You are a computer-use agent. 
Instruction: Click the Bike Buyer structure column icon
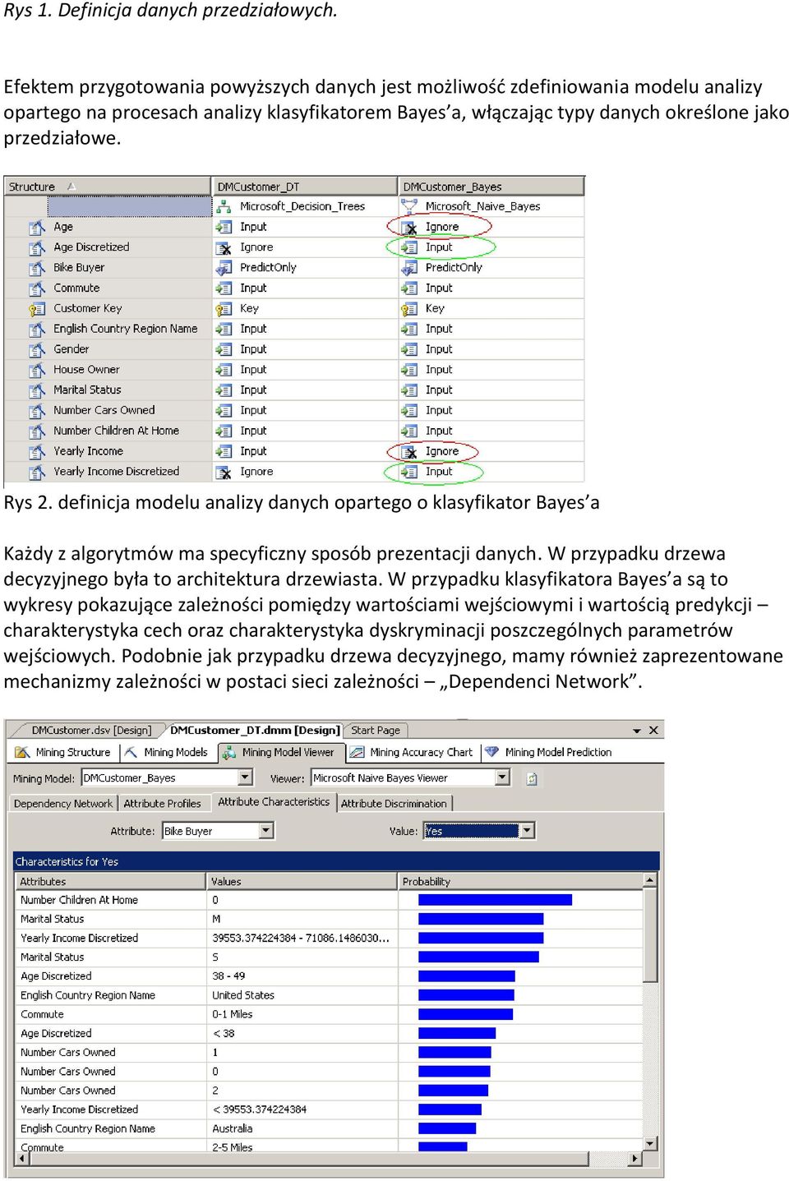pyautogui.click(x=37, y=268)
